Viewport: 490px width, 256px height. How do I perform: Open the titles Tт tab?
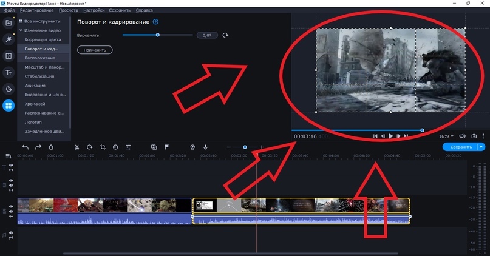tap(9, 72)
